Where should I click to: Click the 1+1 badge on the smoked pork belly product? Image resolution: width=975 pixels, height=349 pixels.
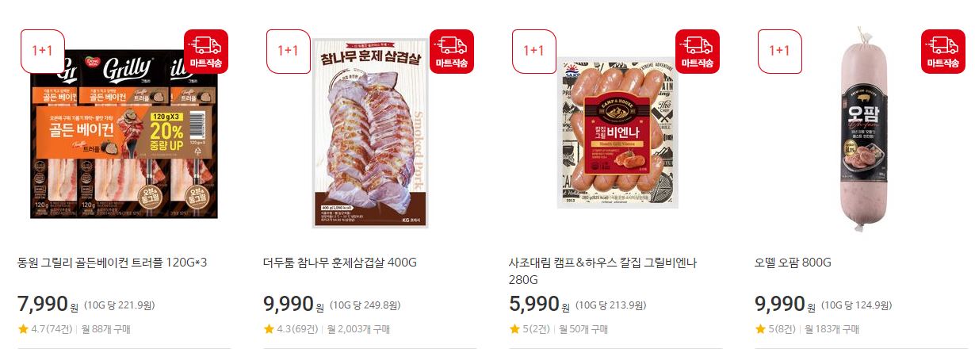[288, 51]
